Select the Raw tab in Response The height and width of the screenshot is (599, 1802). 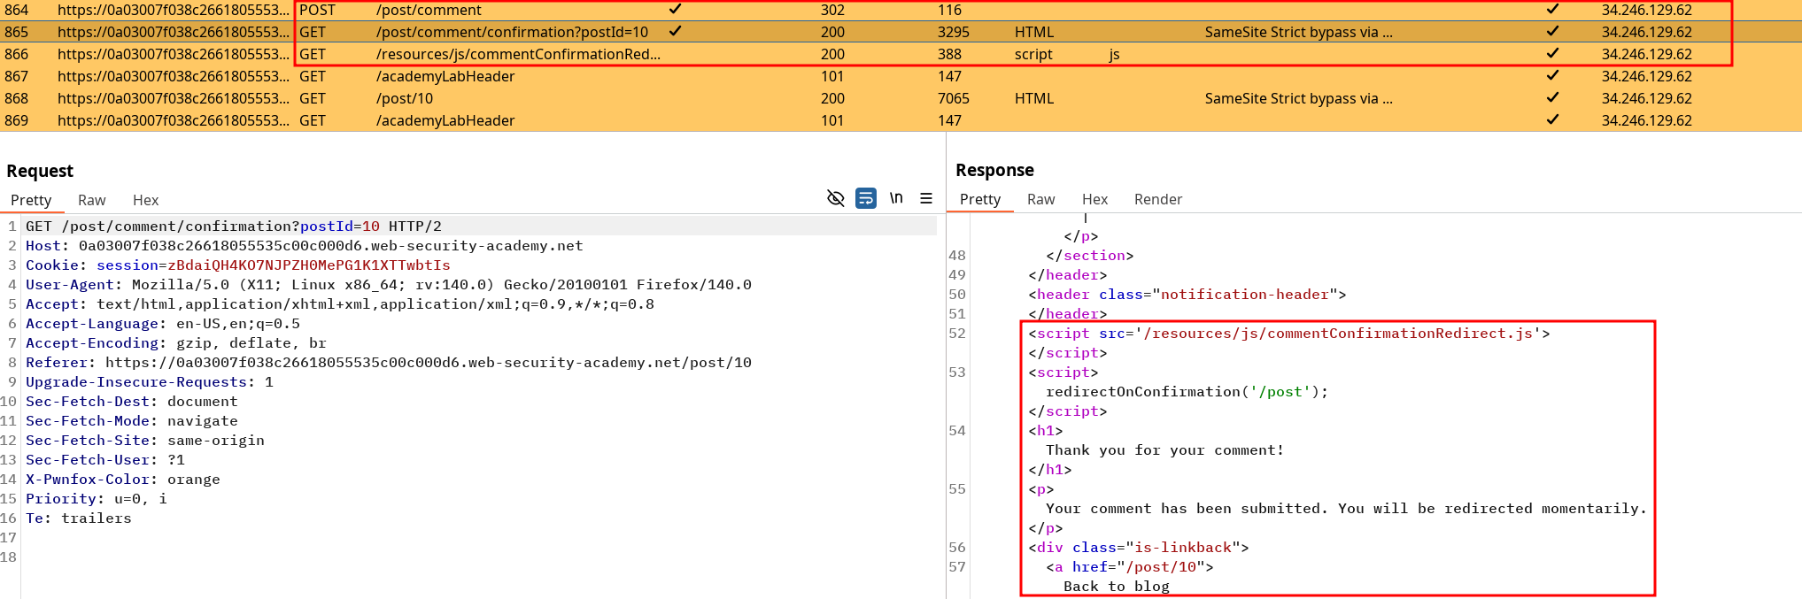[x=1040, y=200]
